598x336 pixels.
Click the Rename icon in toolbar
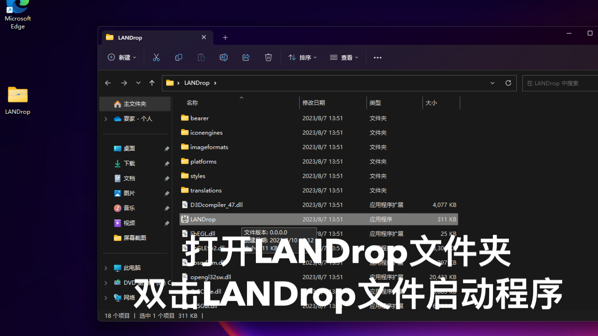[224, 57]
